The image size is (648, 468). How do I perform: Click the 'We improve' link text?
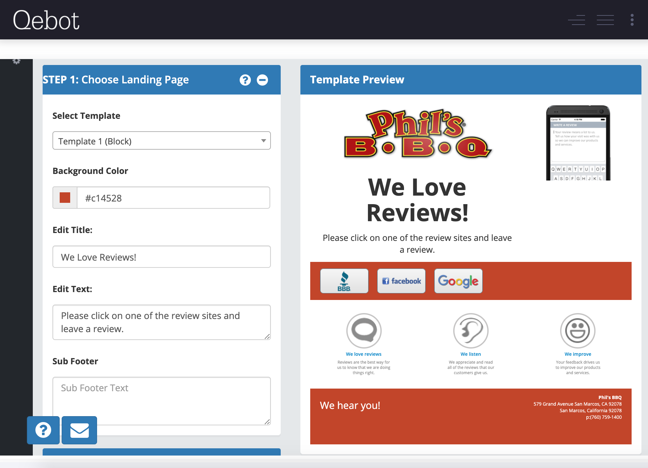pyautogui.click(x=578, y=354)
